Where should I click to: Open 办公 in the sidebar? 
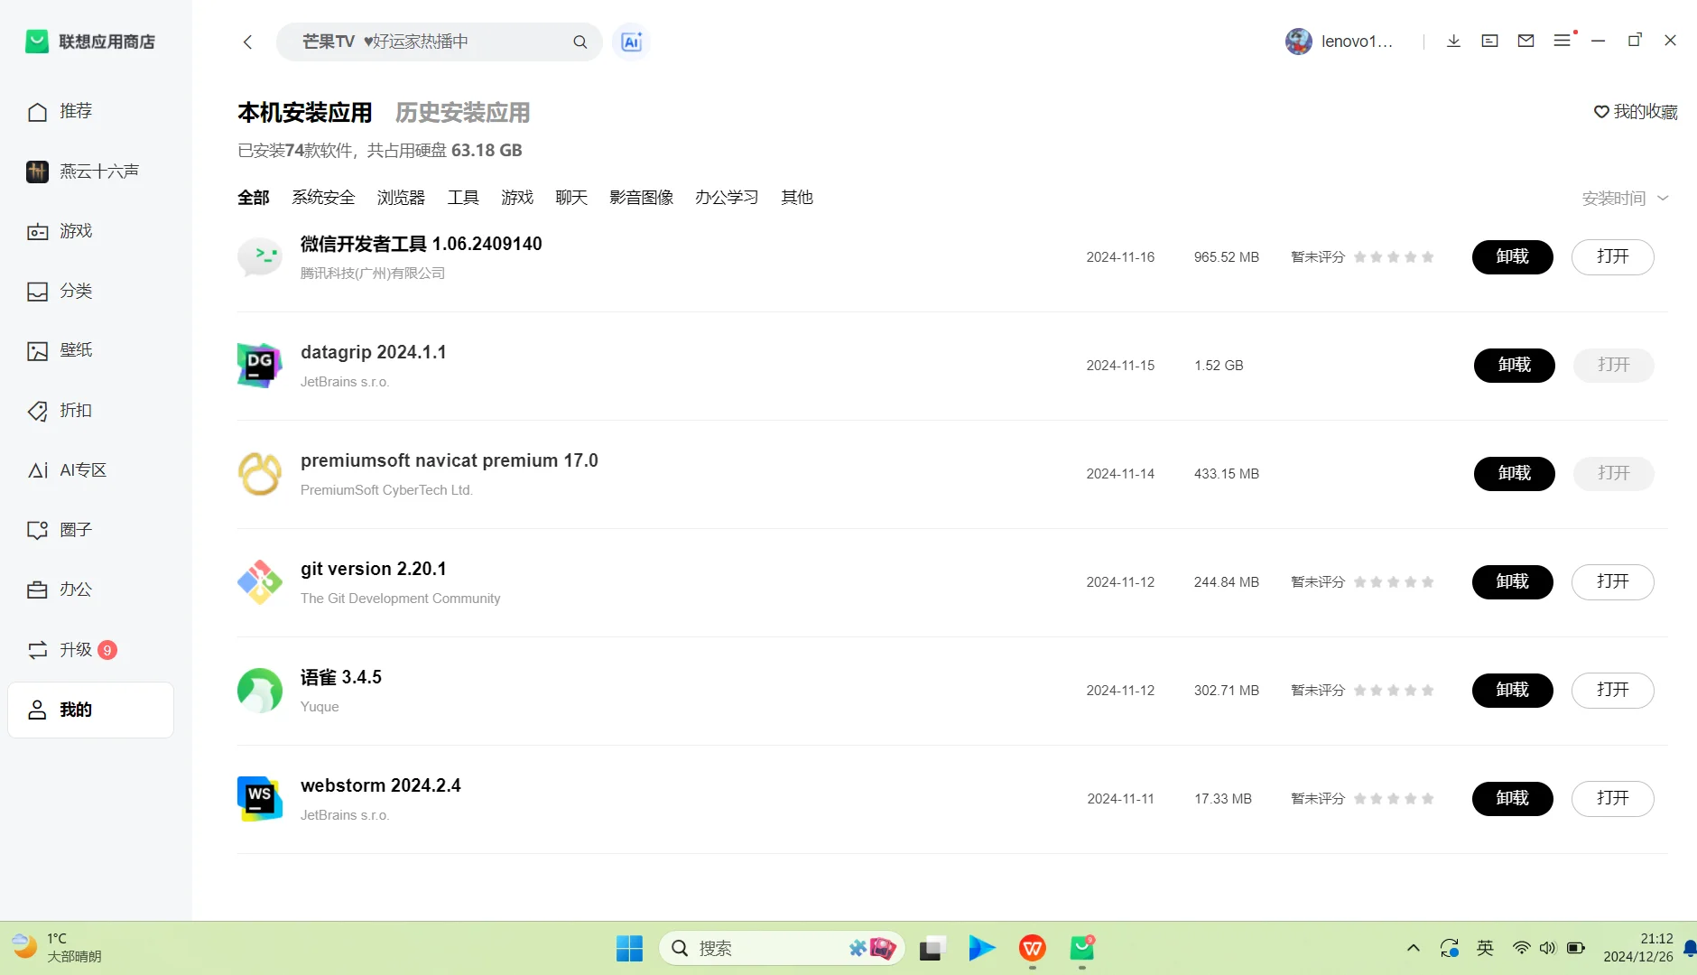pos(90,590)
